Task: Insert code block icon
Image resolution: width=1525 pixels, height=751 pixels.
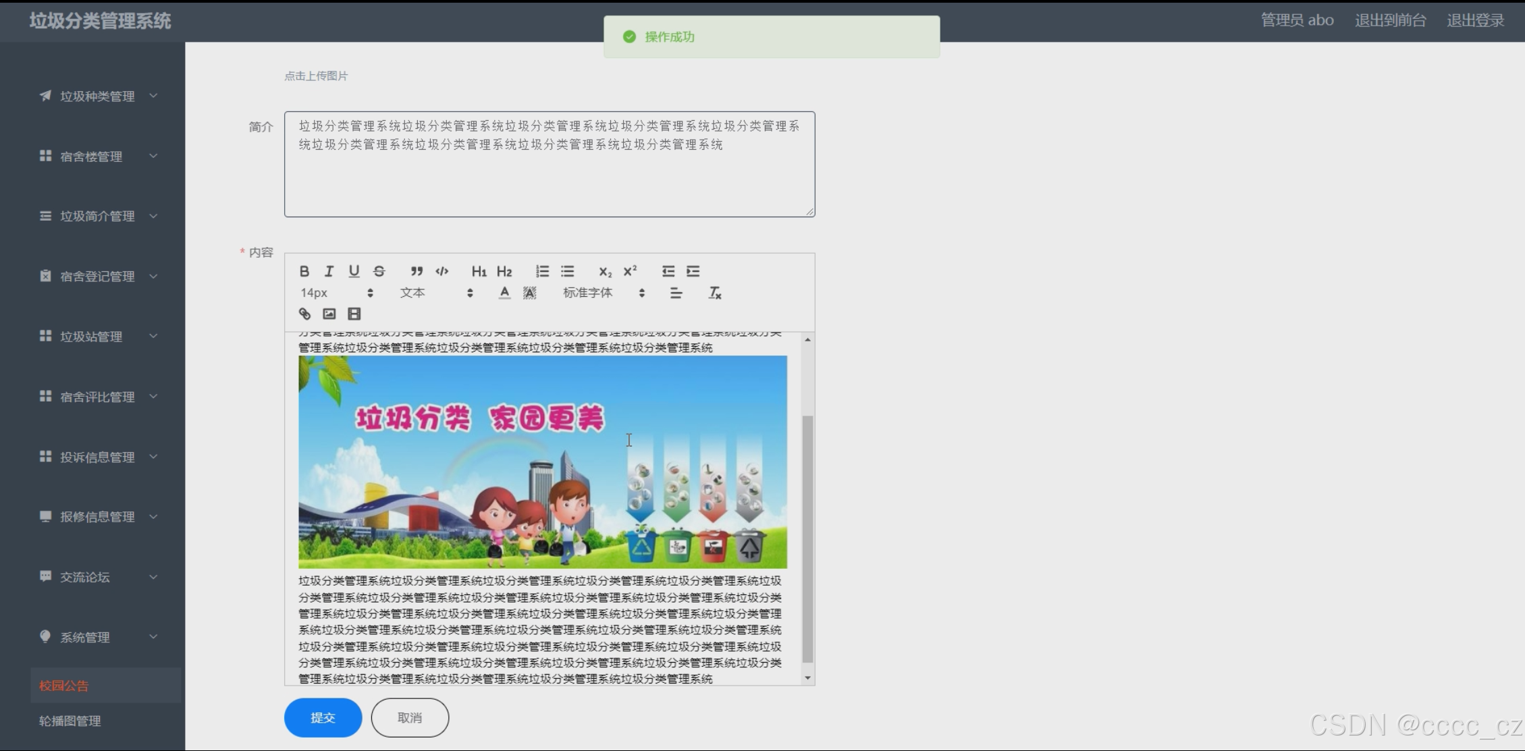Action: [442, 271]
